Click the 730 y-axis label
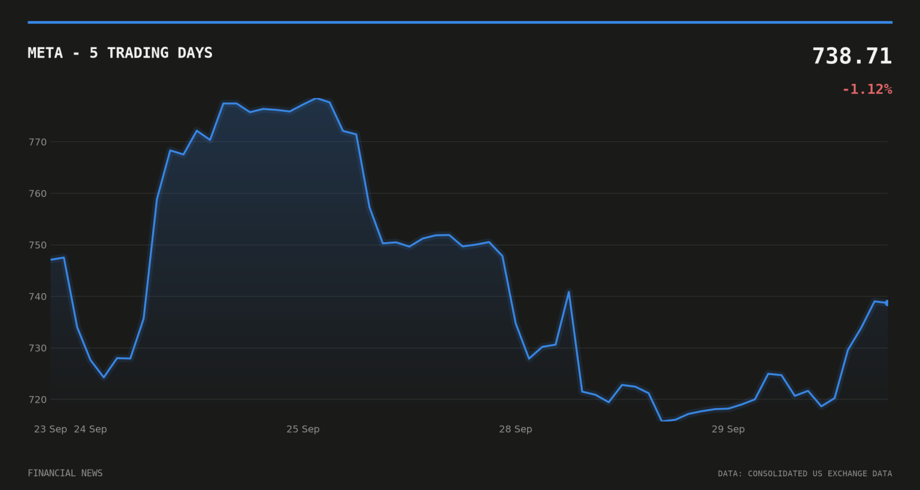 click(37, 348)
